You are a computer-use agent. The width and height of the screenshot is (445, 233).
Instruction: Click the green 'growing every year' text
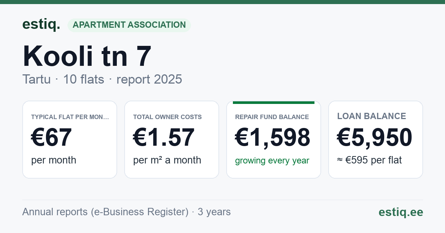click(x=272, y=161)
